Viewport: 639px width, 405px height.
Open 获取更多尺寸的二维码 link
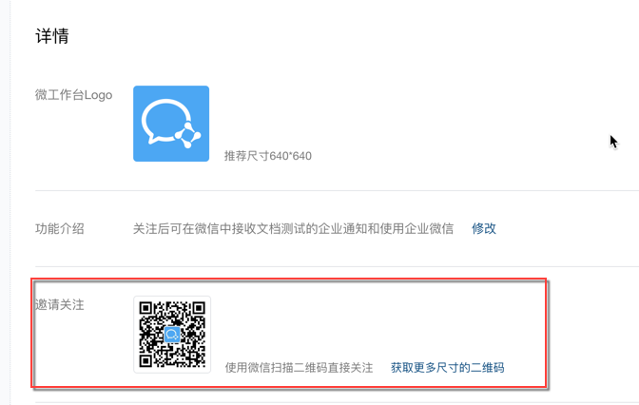pos(448,368)
